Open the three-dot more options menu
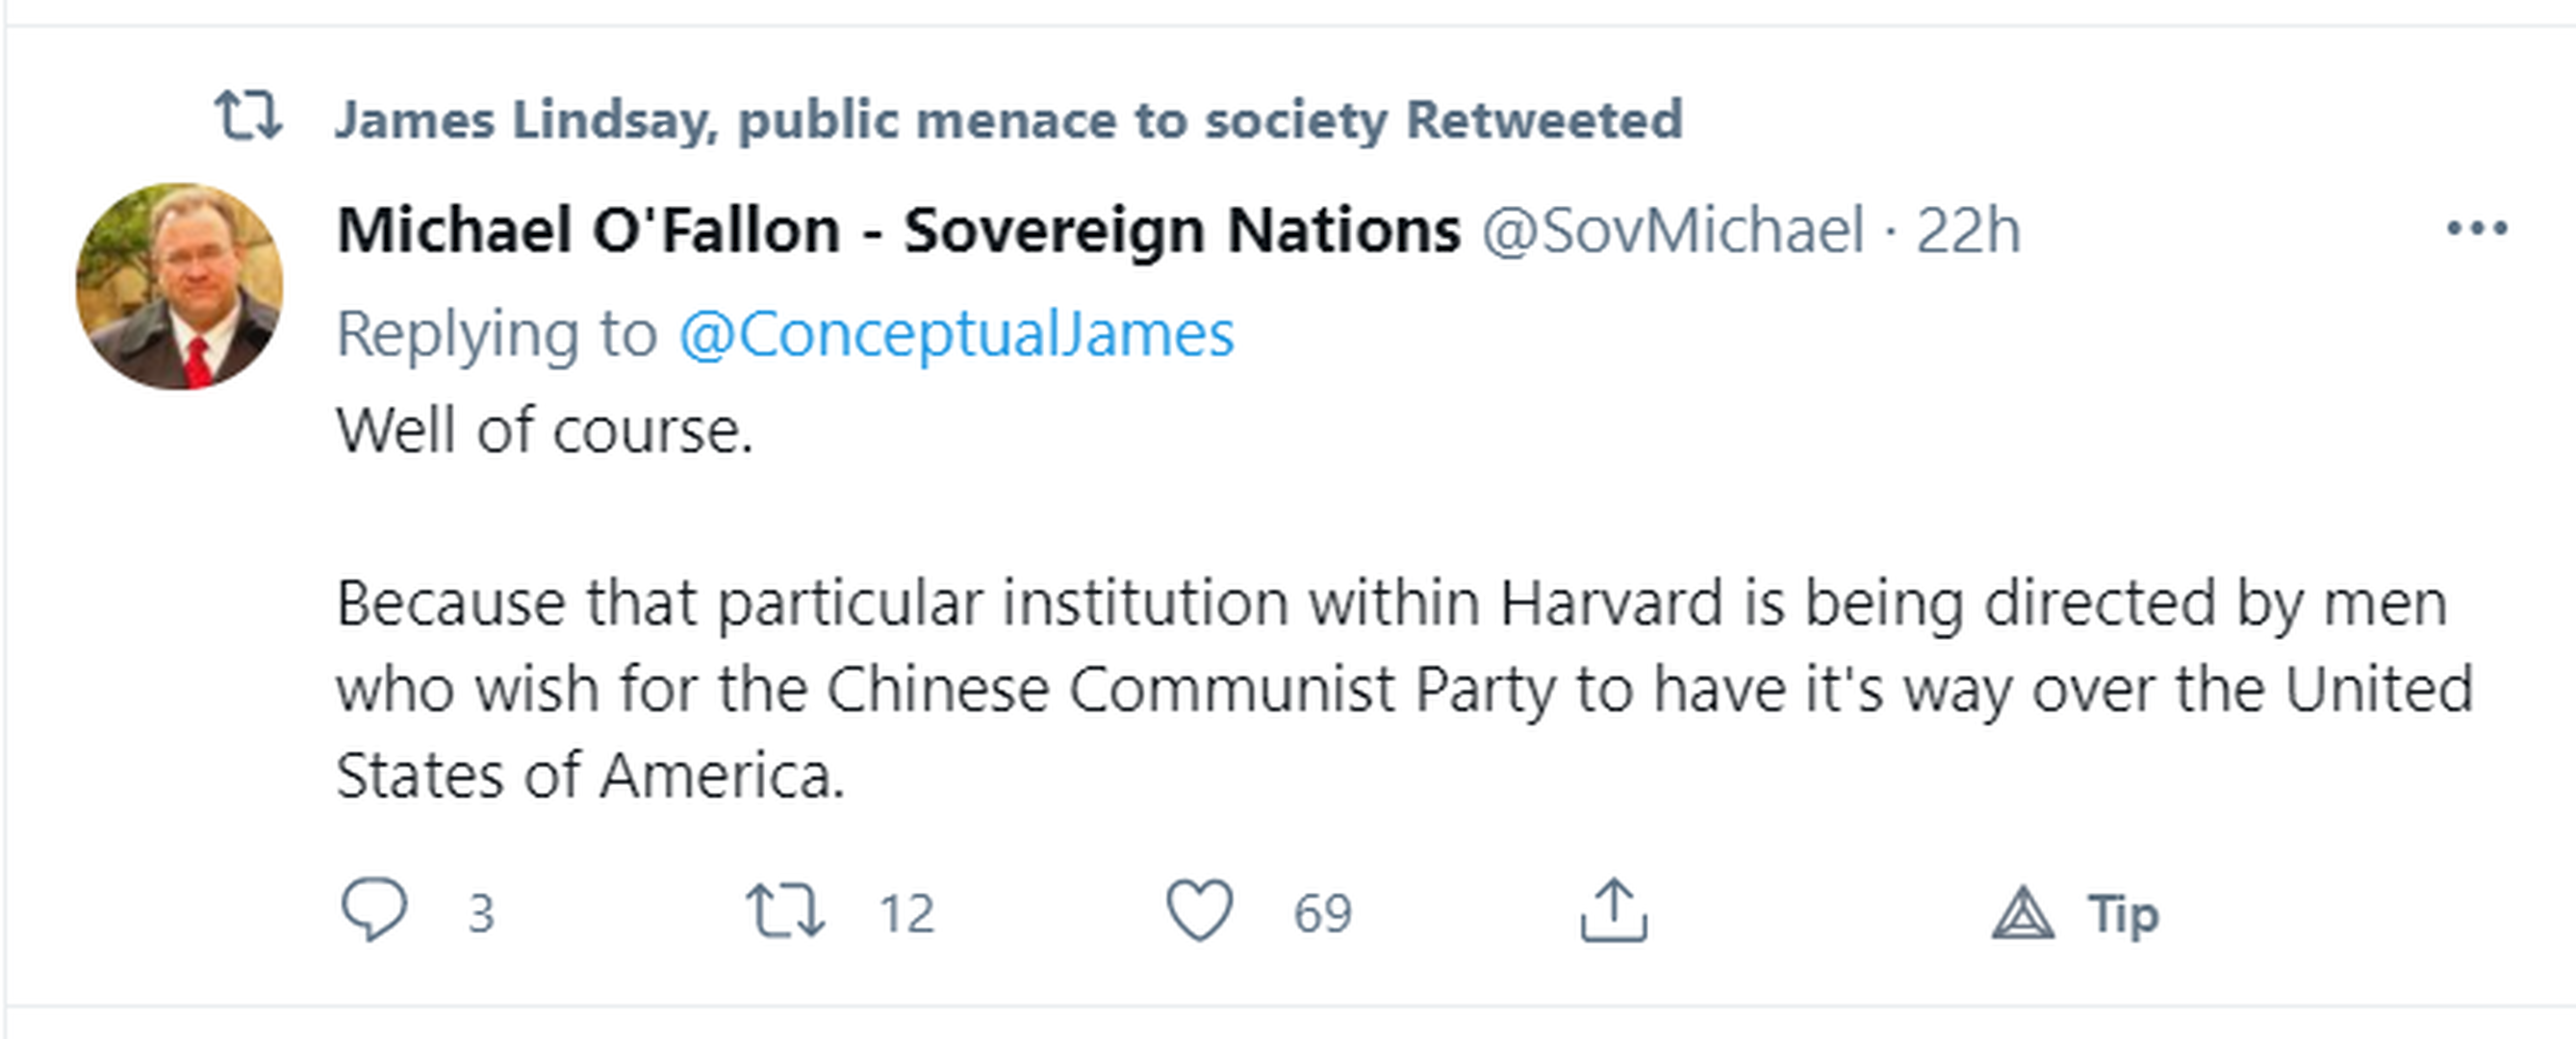2576x1039 pixels. (x=2476, y=229)
